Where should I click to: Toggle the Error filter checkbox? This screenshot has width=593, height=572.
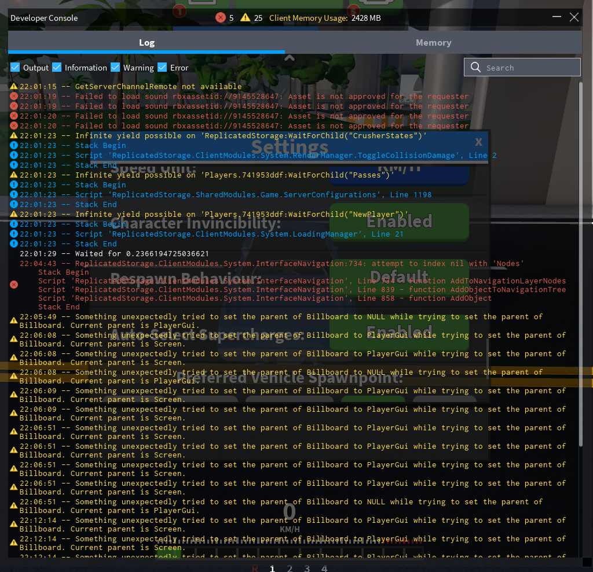[162, 68]
